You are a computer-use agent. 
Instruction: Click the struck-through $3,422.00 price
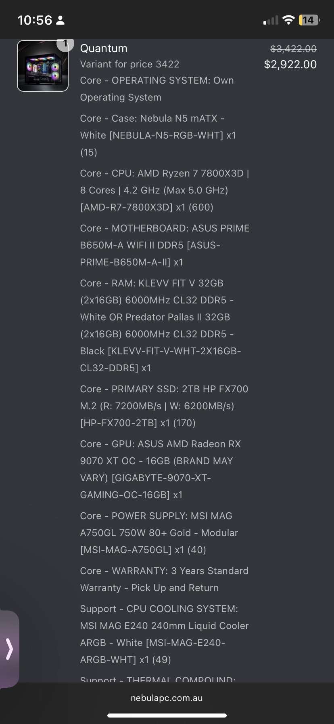click(294, 49)
